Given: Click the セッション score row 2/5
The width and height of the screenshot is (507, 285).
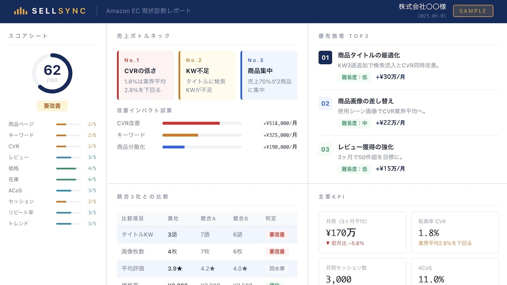Looking at the screenshot, I should (52, 202).
